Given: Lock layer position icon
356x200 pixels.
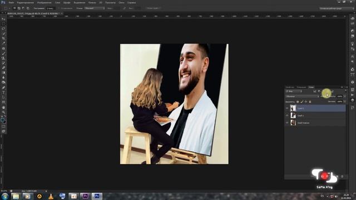Looking at the screenshot, I should 306,102.
